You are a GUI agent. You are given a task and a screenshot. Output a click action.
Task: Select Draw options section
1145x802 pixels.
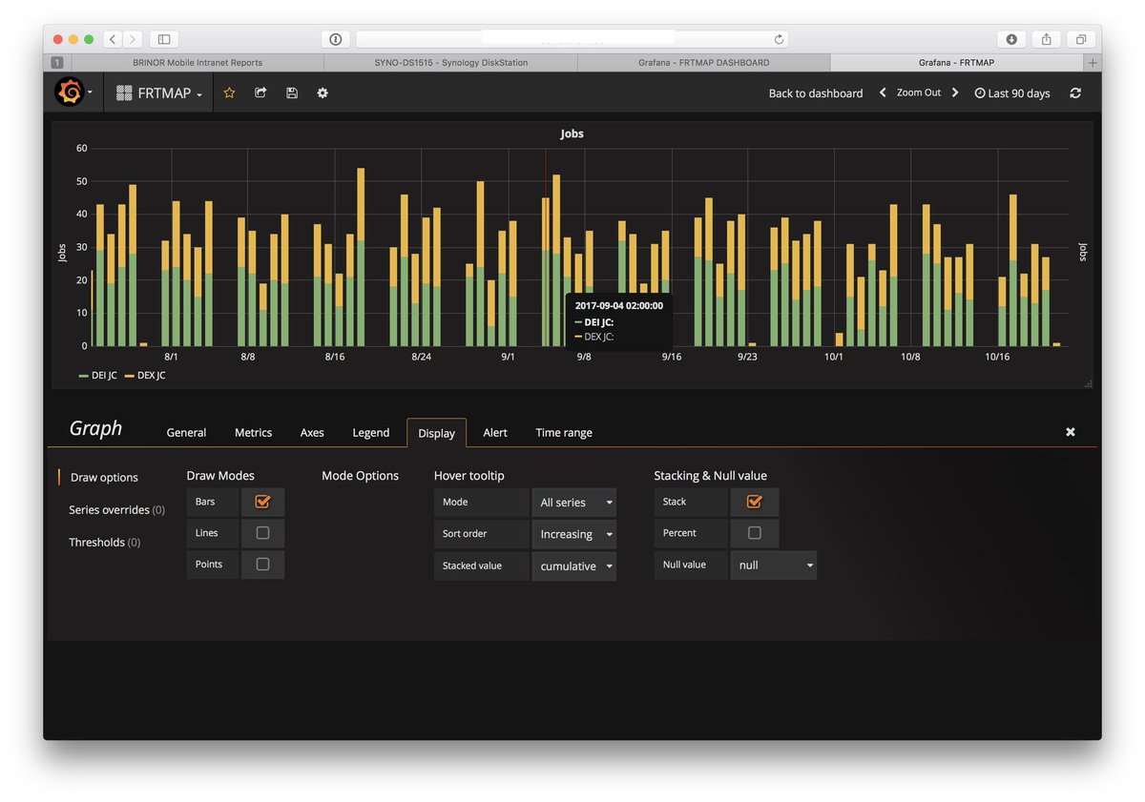pos(104,477)
